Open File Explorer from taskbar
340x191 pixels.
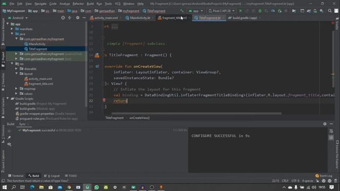click(41, 187)
